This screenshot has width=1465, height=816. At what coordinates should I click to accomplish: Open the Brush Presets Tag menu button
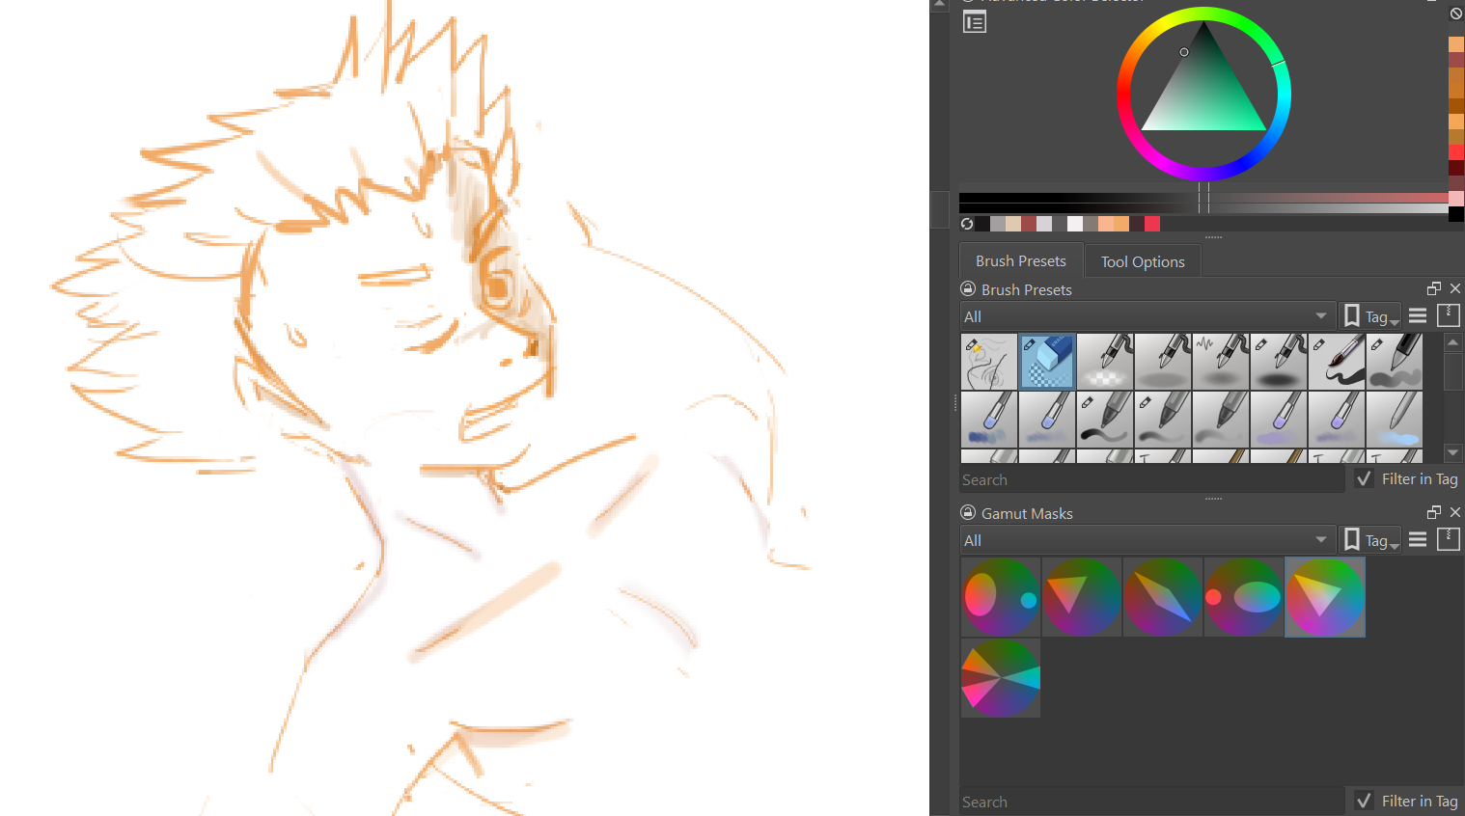pyautogui.click(x=1370, y=316)
